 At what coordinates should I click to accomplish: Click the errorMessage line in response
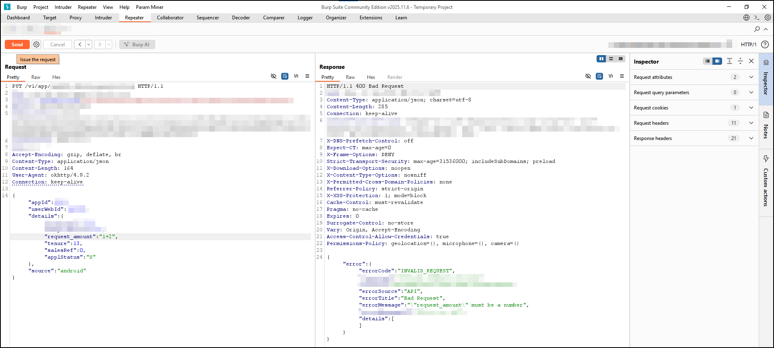click(444, 305)
